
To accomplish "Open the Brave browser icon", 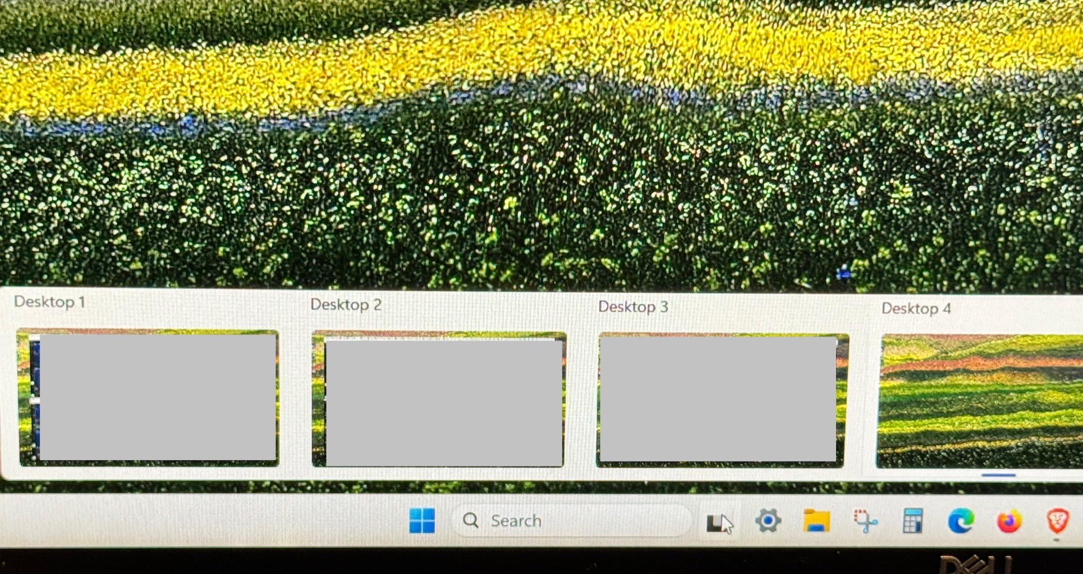I will pos(1057,521).
